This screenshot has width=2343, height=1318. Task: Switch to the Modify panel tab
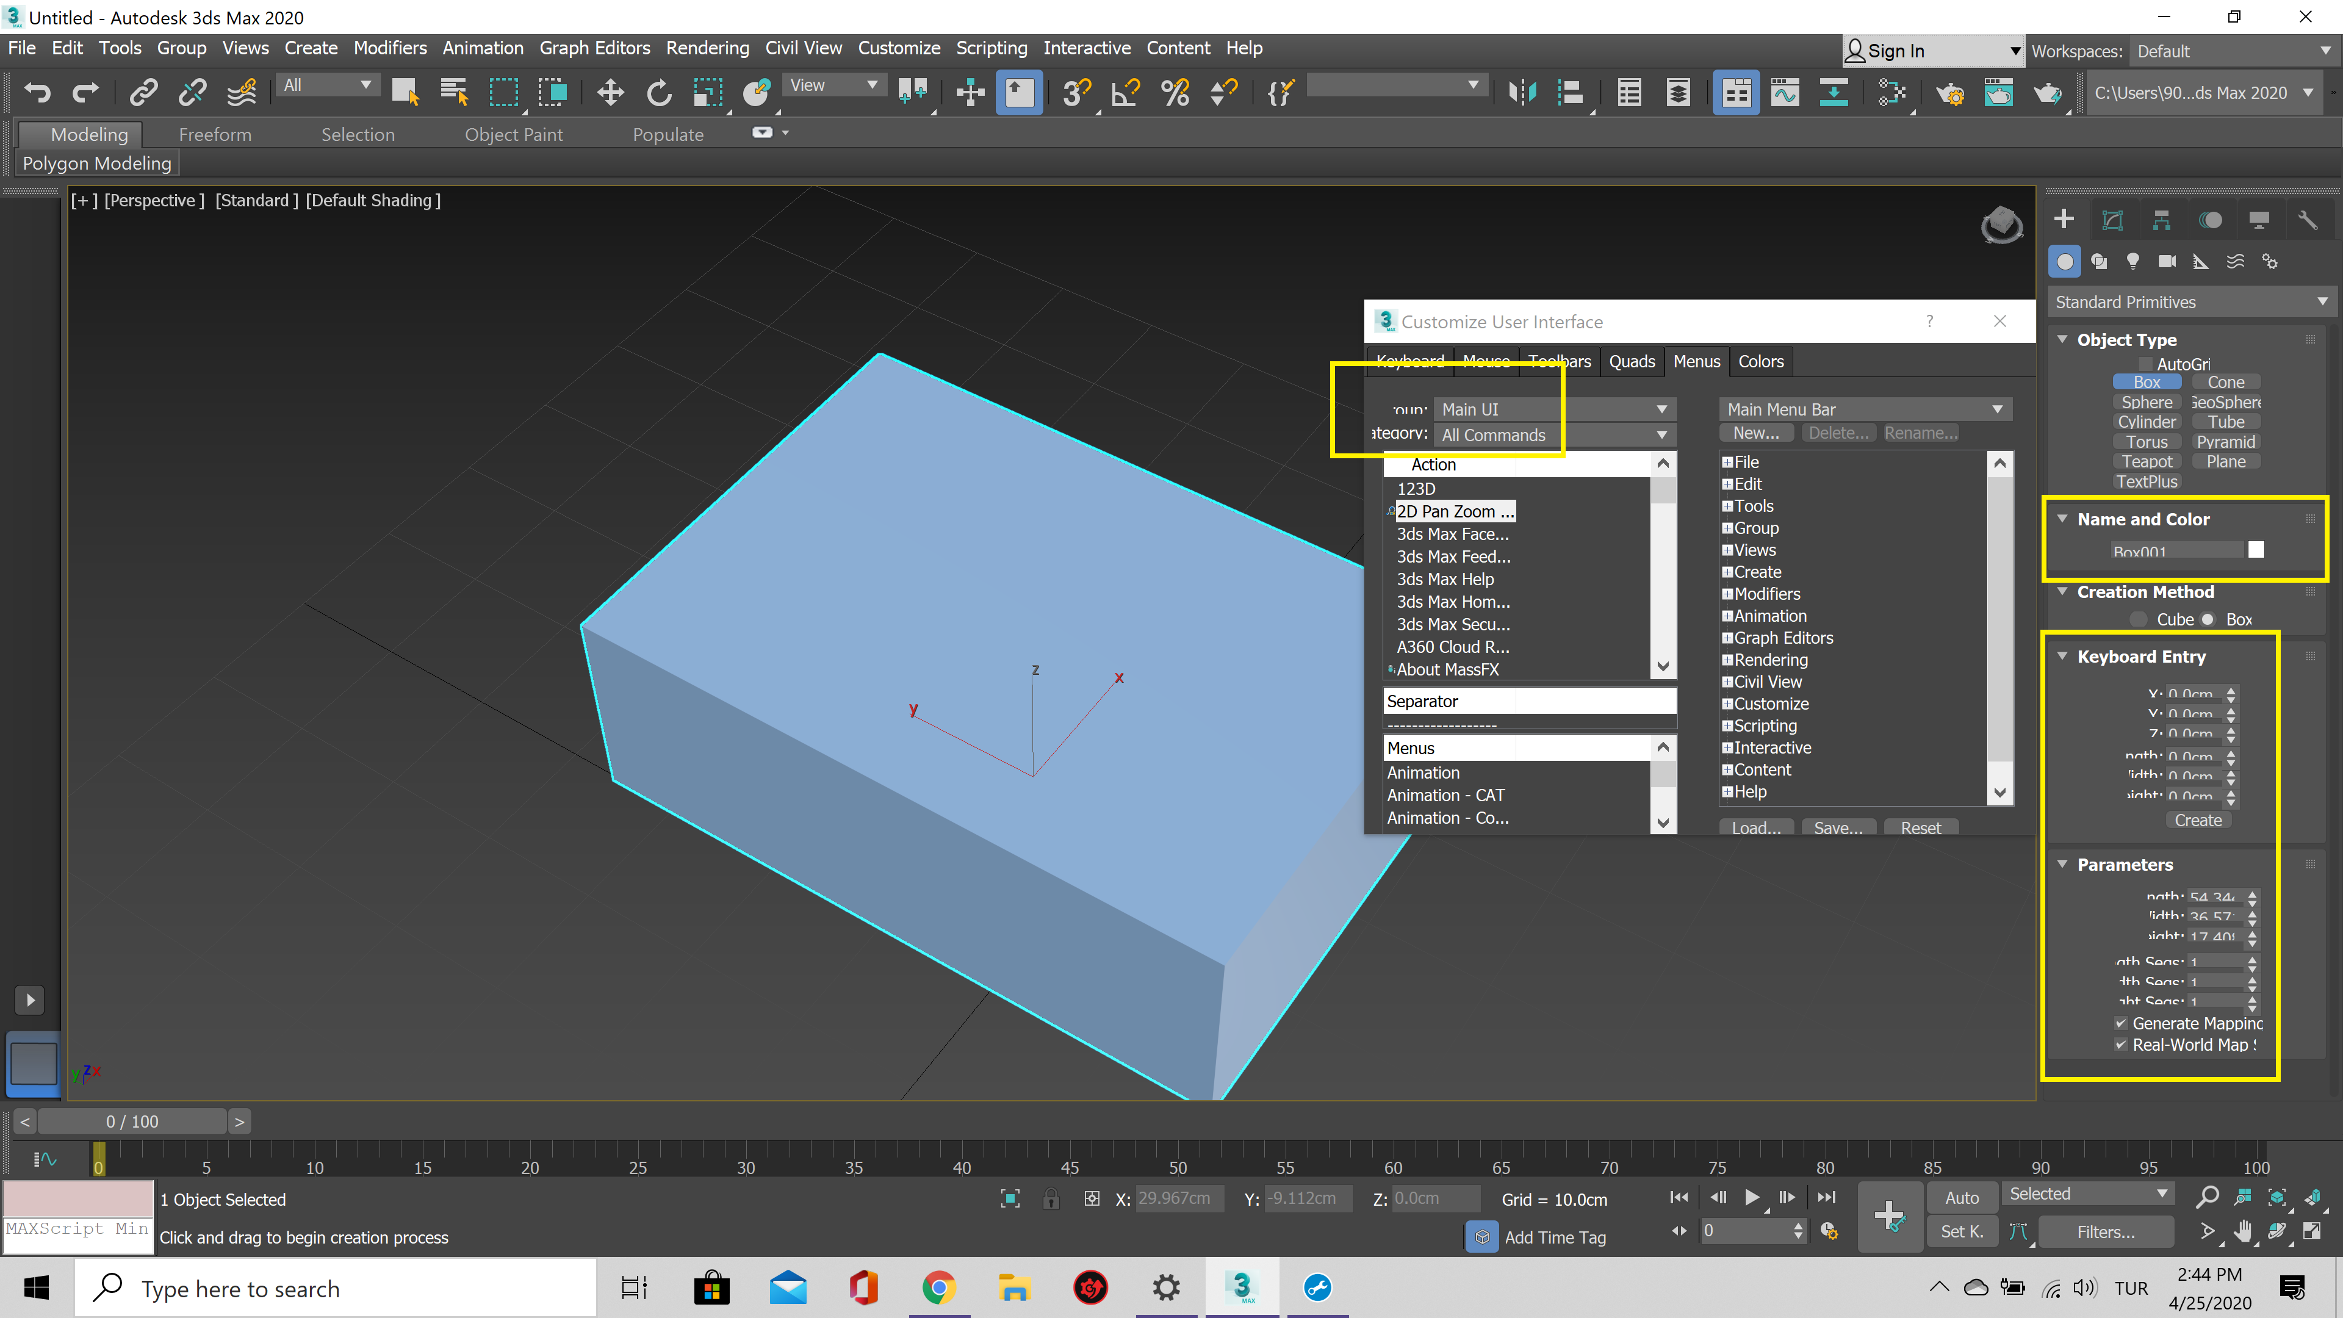(2113, 219)
